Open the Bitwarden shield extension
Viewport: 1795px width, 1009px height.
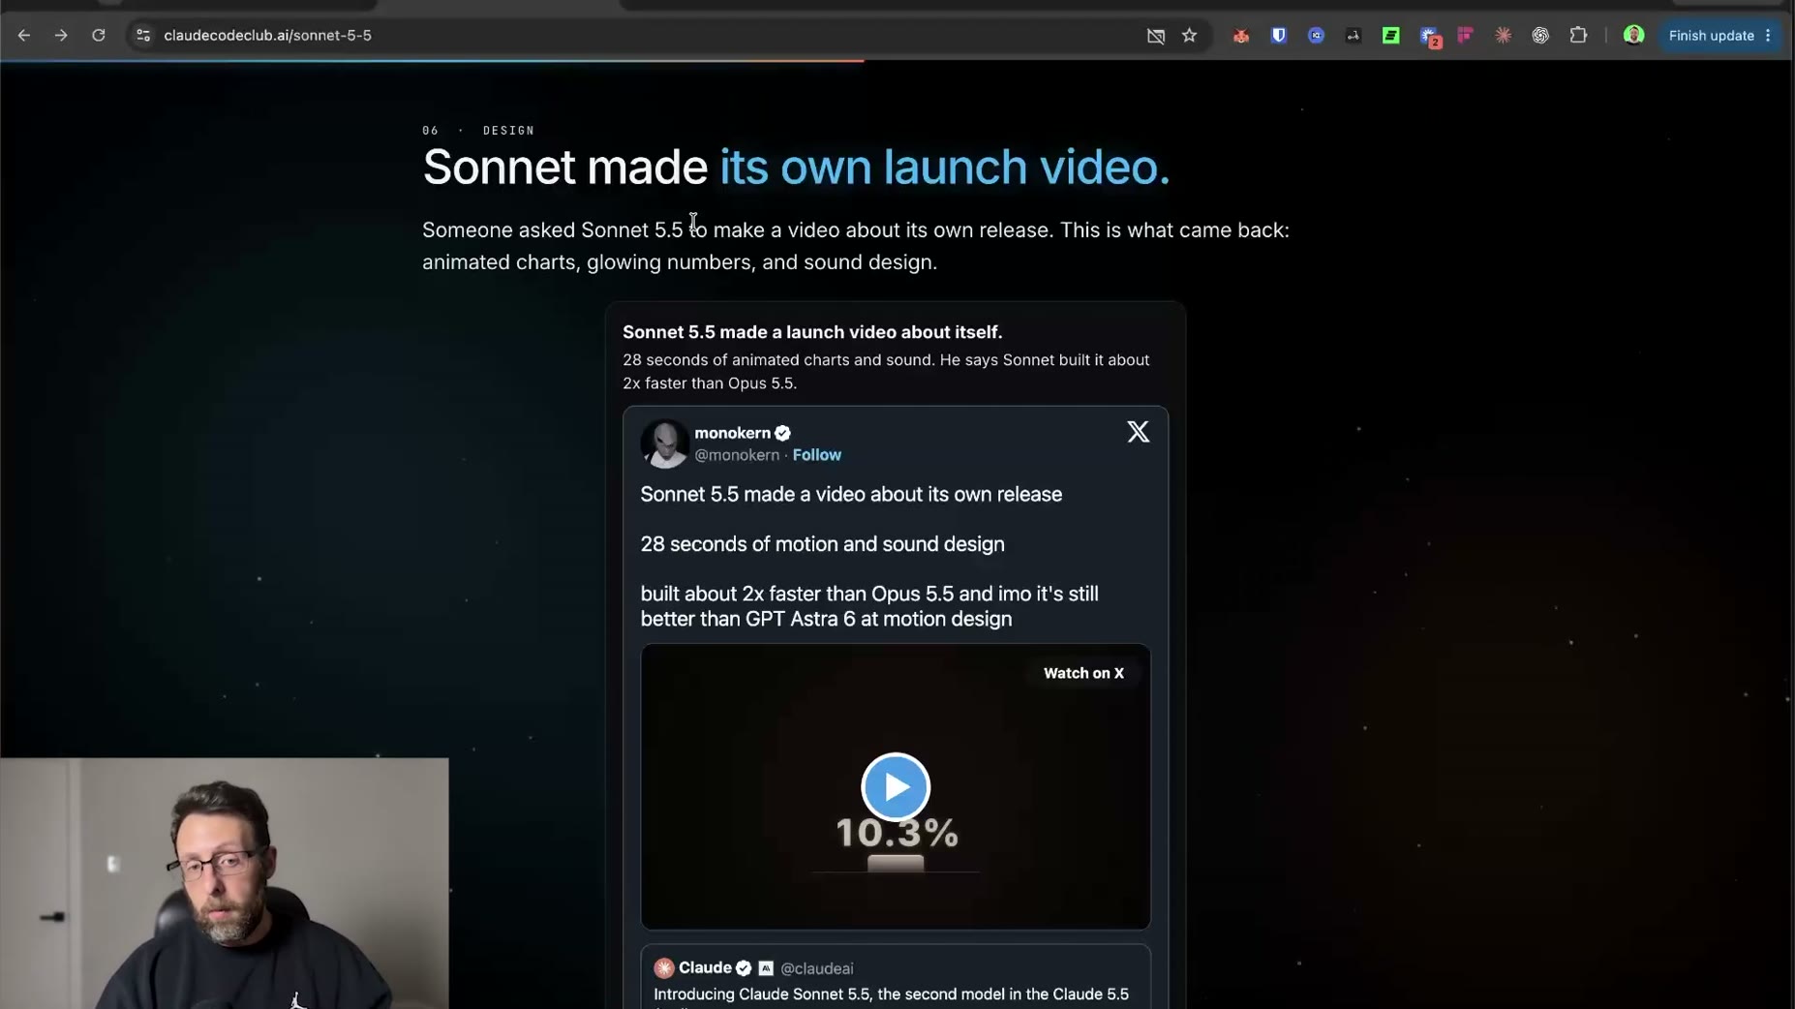click(x=1279, y=36)
